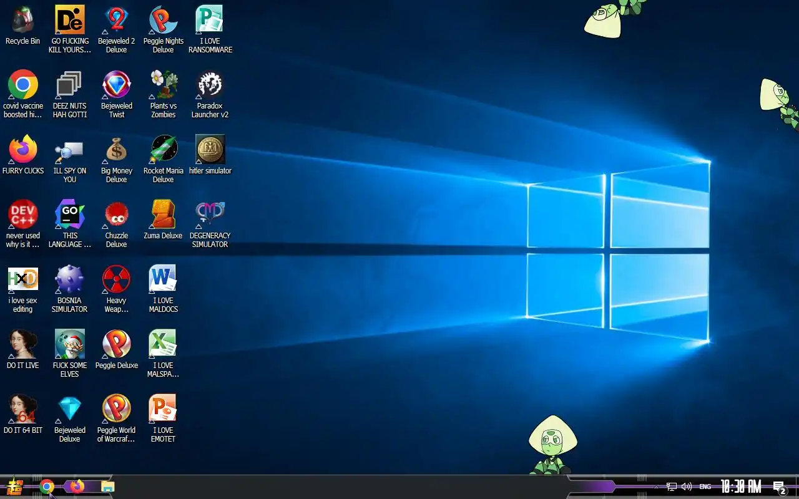799x499 pixels.
Task: Select the 'ILL SPY ON YOU' shortcut
Action: (x=70, y=159)
